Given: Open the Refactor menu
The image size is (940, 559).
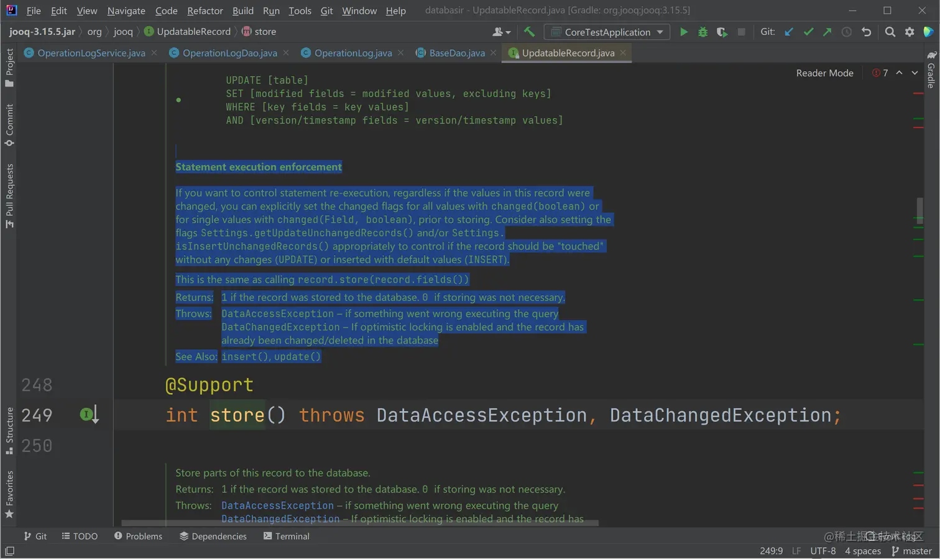Looking at the screenshot, I should pyautogui.click(x=205, y=11).
